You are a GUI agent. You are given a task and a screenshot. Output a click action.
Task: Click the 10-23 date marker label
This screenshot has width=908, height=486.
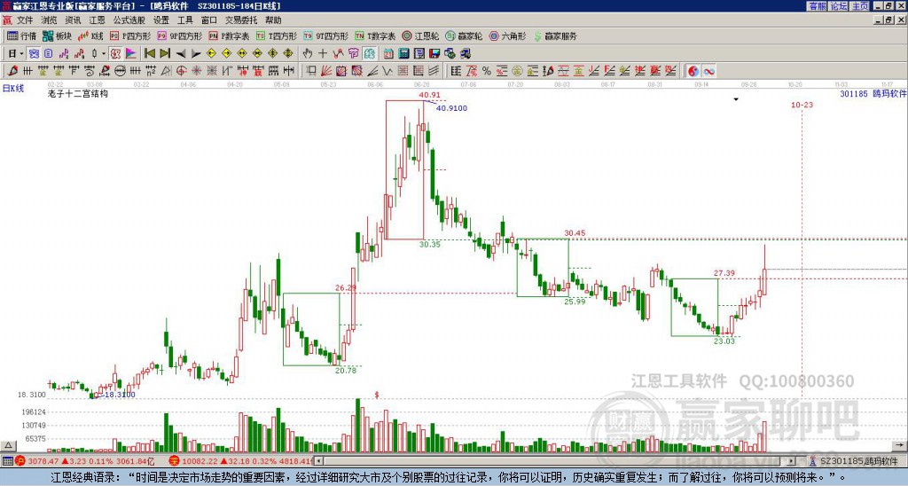point(802,105)
